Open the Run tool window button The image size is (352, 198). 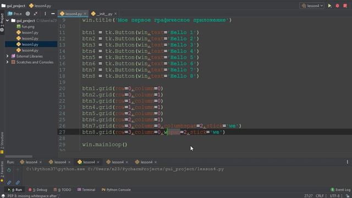coord(15,190)
